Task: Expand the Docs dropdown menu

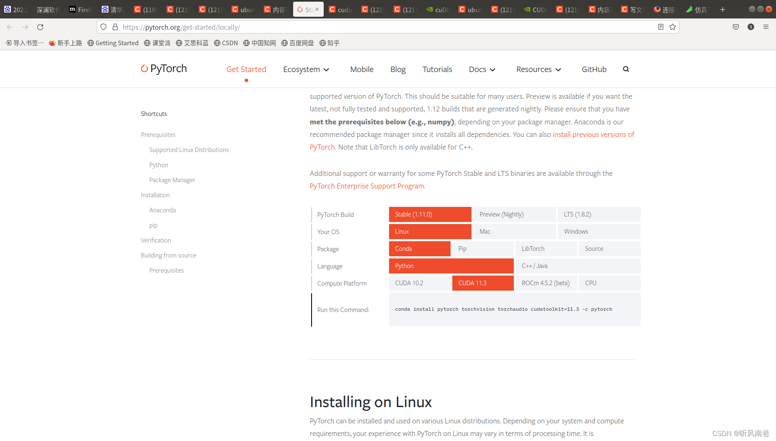Action: (482, 70)
